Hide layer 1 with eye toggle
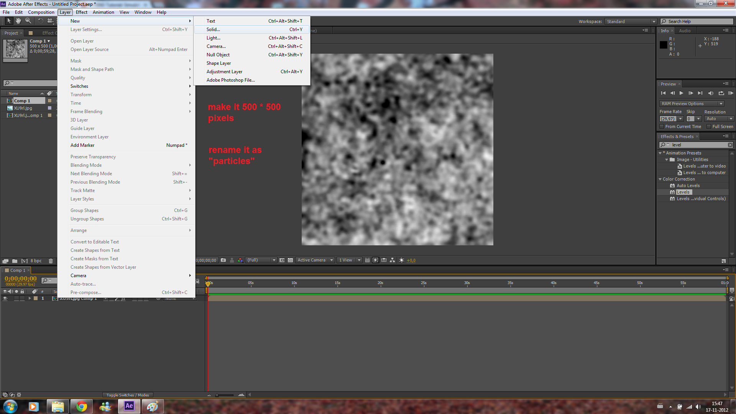The width and height of the screenshot is (736, 414). point(5,298)
